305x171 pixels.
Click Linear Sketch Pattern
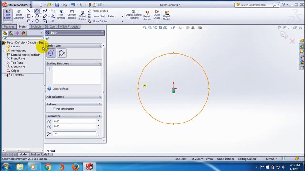[x=102, y=16]
